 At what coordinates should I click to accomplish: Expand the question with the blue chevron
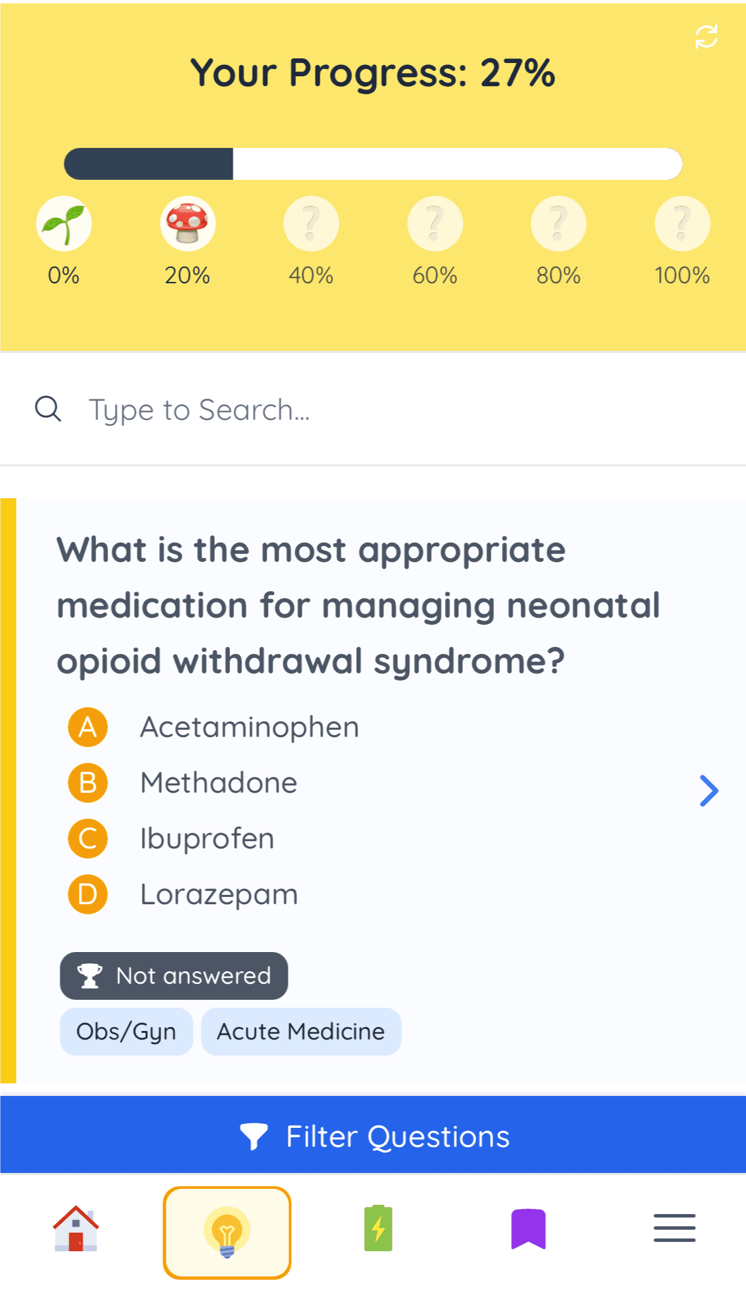pyautogui.click(x=709, y=790)
